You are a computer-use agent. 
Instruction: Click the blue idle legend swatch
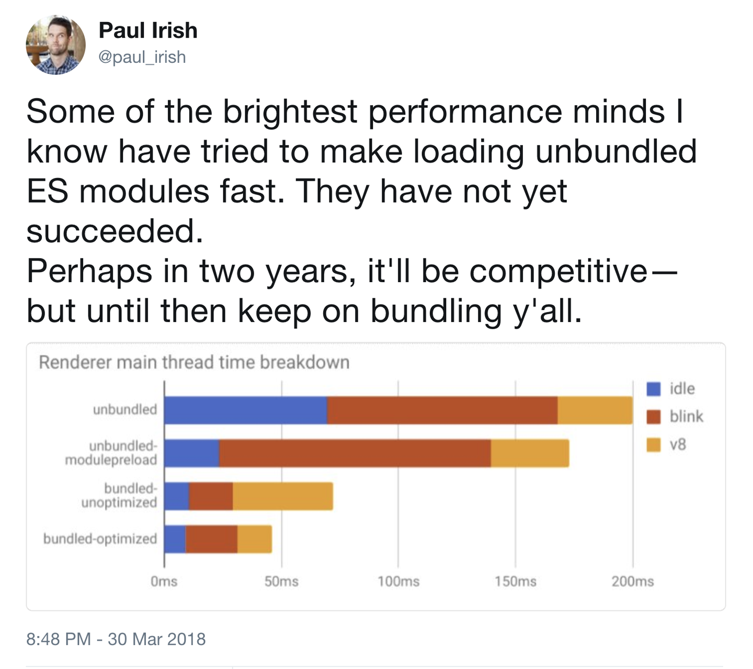coord(653,389)
